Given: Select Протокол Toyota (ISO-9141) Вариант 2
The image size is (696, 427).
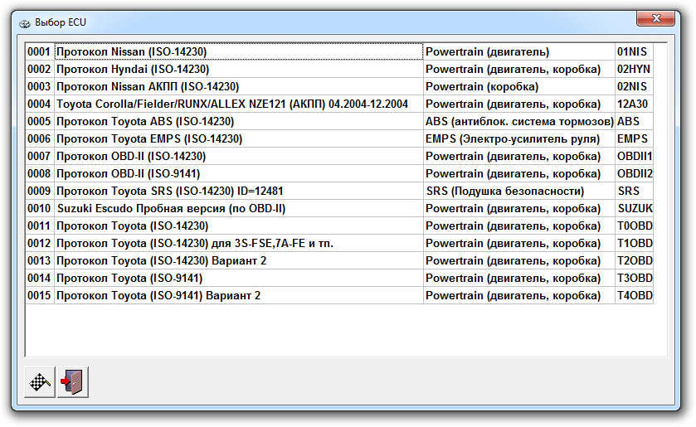Looking at the screenshot, I should pos(239,295).
